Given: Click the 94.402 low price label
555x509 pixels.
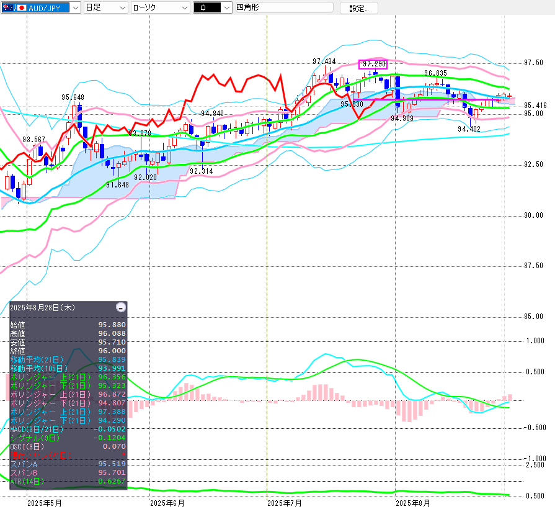Looking at the screenshot, I should [469, 129].
